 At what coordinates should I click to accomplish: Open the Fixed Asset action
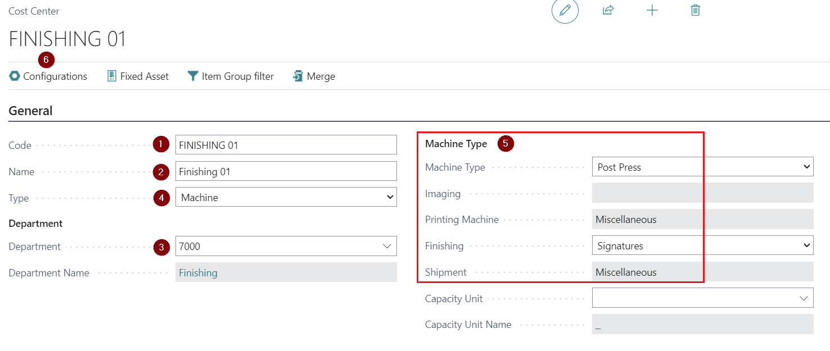click(x=138, y=76)
